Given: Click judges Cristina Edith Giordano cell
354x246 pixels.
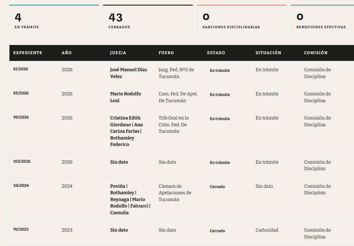Looking at the screenshot, I should 127,131.
